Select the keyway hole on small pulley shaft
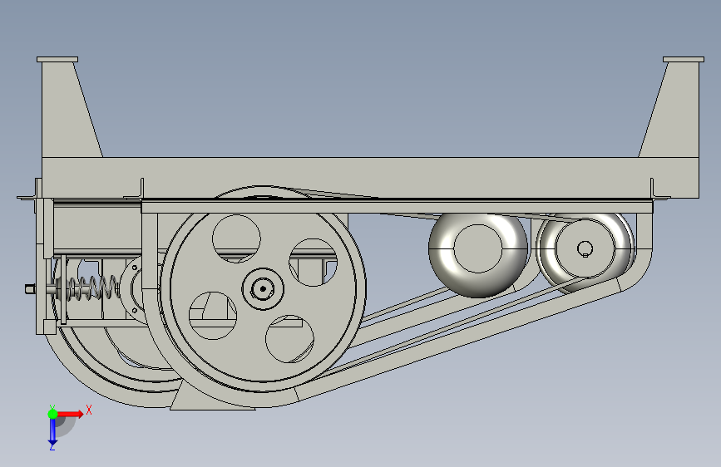Screen dimensions: 721x467 point(585,249)
